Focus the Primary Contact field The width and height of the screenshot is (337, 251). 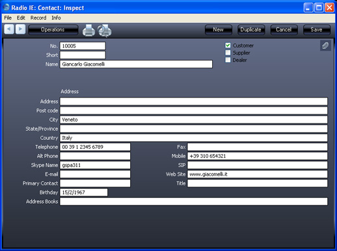pyautogui.click(x=95, y=183)
